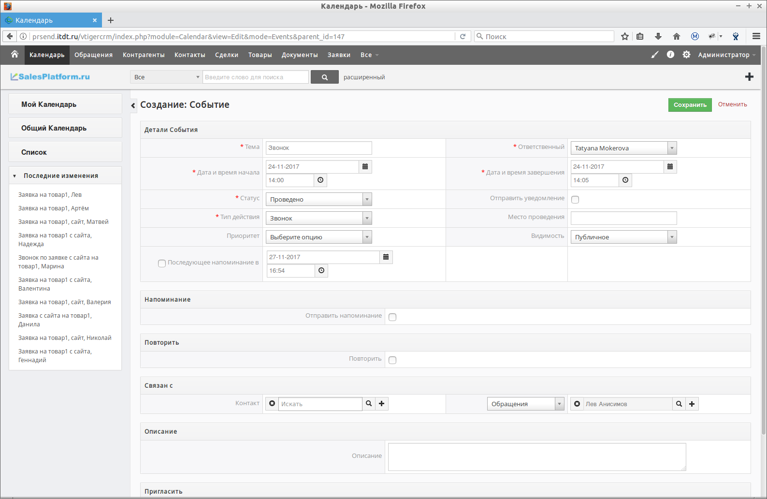Open the settings gear in navbar
This screenshot has height=499, width=767.
pyautogui.click(x=686, y=55)
